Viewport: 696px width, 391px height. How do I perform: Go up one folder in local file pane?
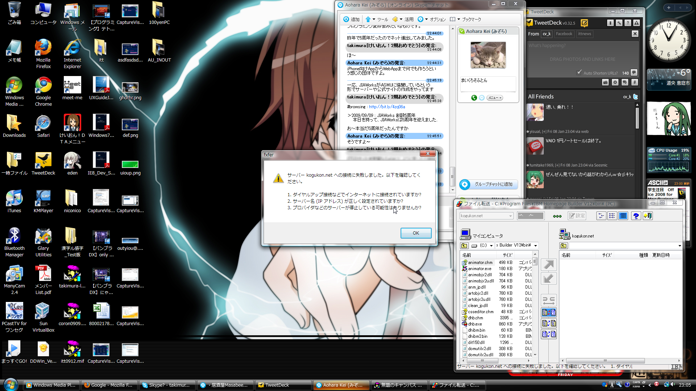click(x=464, y=245)
